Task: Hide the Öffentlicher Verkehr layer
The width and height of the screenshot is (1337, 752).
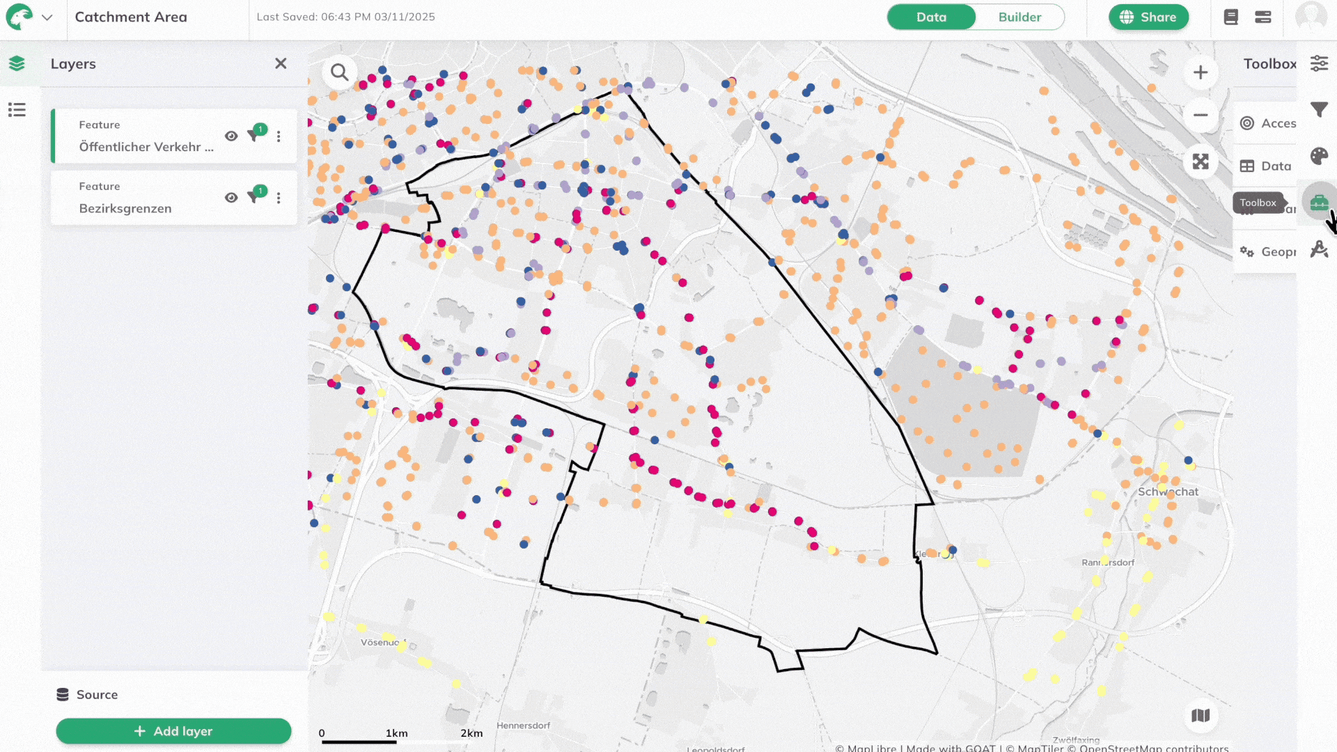Action: [231, 136]
